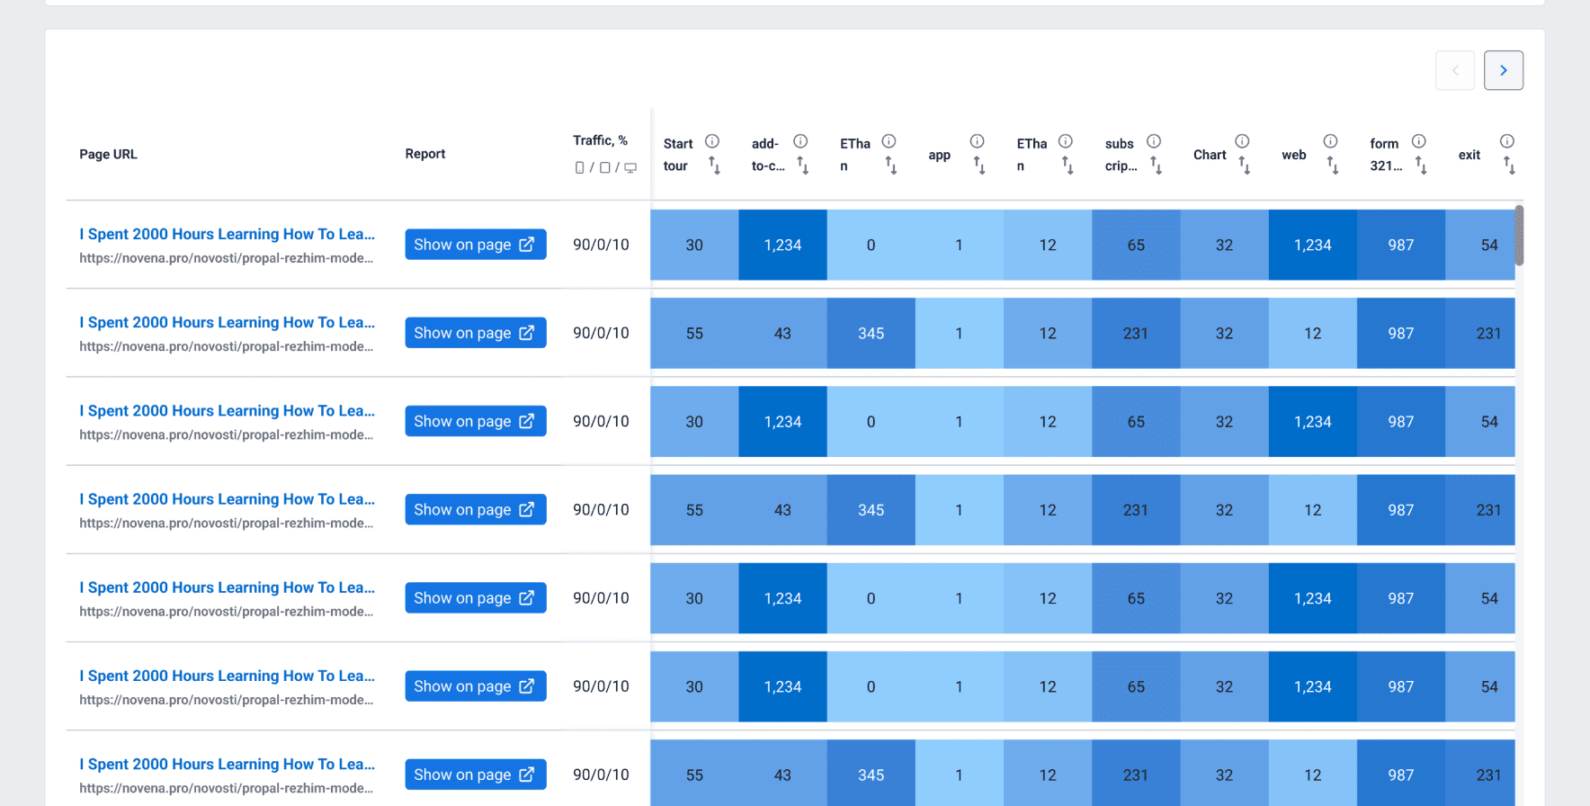Click the table's vertical scrollbar thumb
1590x806 pixels.
tap(1519, 236)
